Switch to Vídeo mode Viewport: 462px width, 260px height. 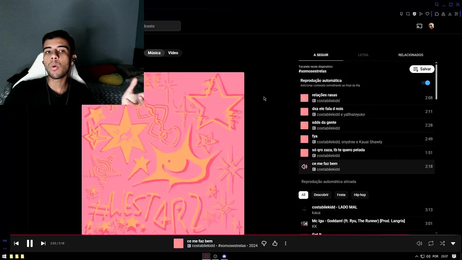tap(173, 53)
